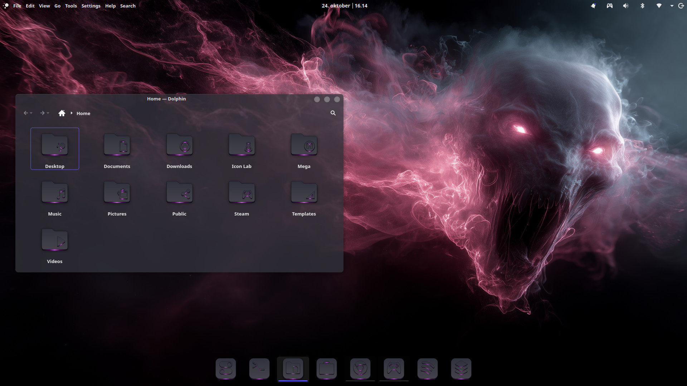Click the Wi-Fi network tray icon
Viewport: 687px width, 386px height.
(659, 6)
